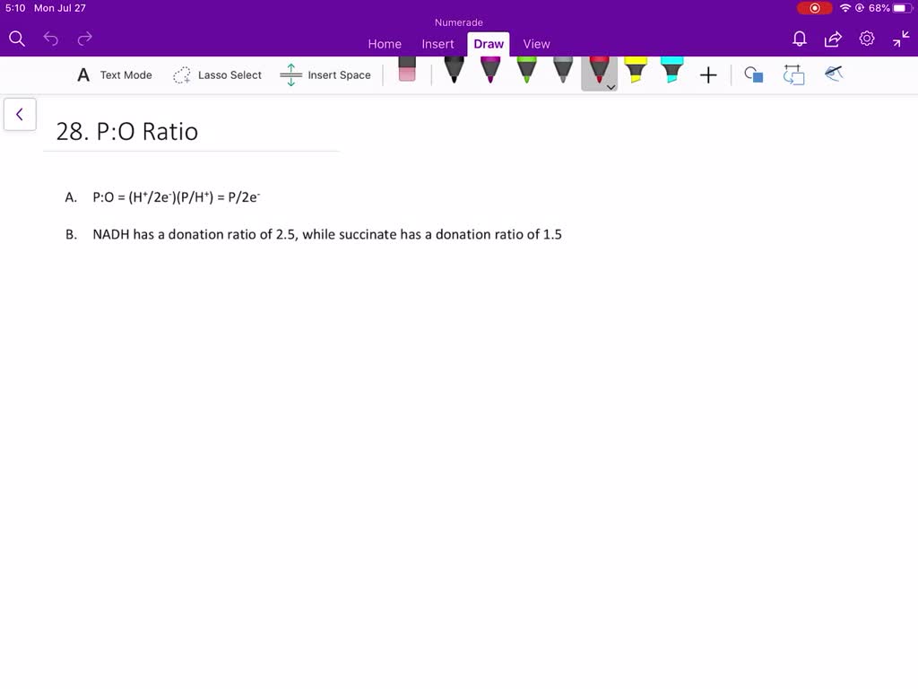Open Settings with the gear icon
Image resolution: width=918 pixels, height=689 pixels.
tap(866, 39)
